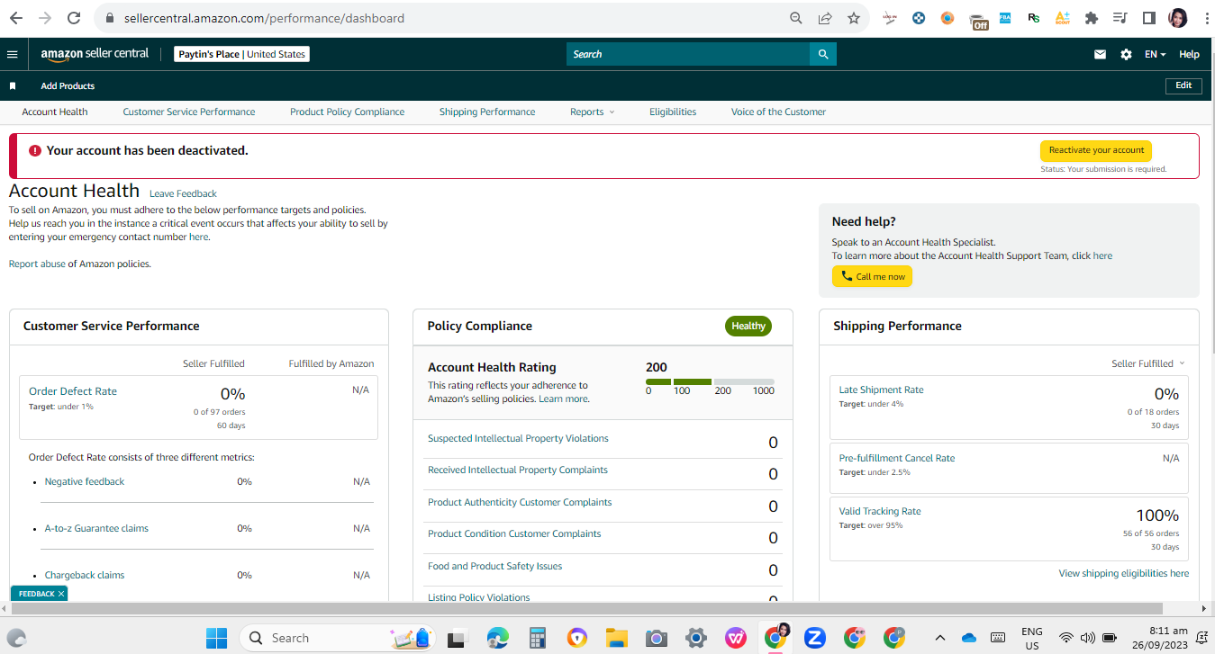Open Product Authenticity Customer Complaints link
Viewport: 1215px width, 654px height.
[x=520, y=502]
